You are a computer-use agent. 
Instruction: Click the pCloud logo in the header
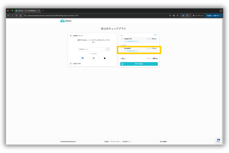click(x=66, y=21)
